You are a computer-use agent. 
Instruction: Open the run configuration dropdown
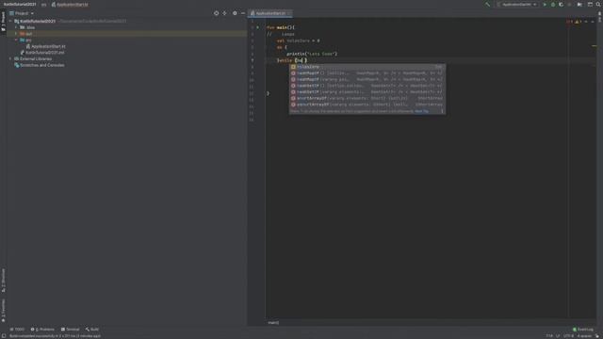pos(517,5)
